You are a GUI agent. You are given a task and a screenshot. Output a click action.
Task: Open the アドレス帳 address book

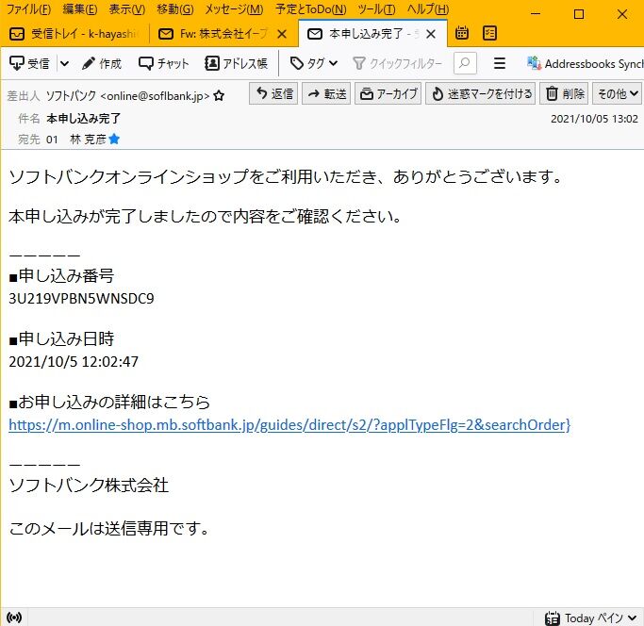[x=236, y=64]
